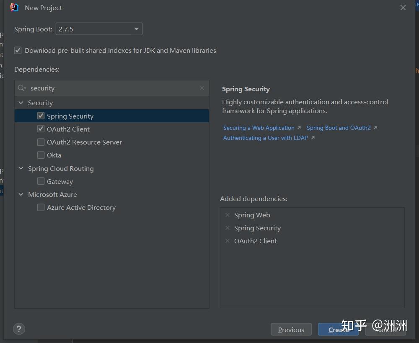Click Spring Security in added dependencies list
419x343 pixels.
[x=257, y=228]
